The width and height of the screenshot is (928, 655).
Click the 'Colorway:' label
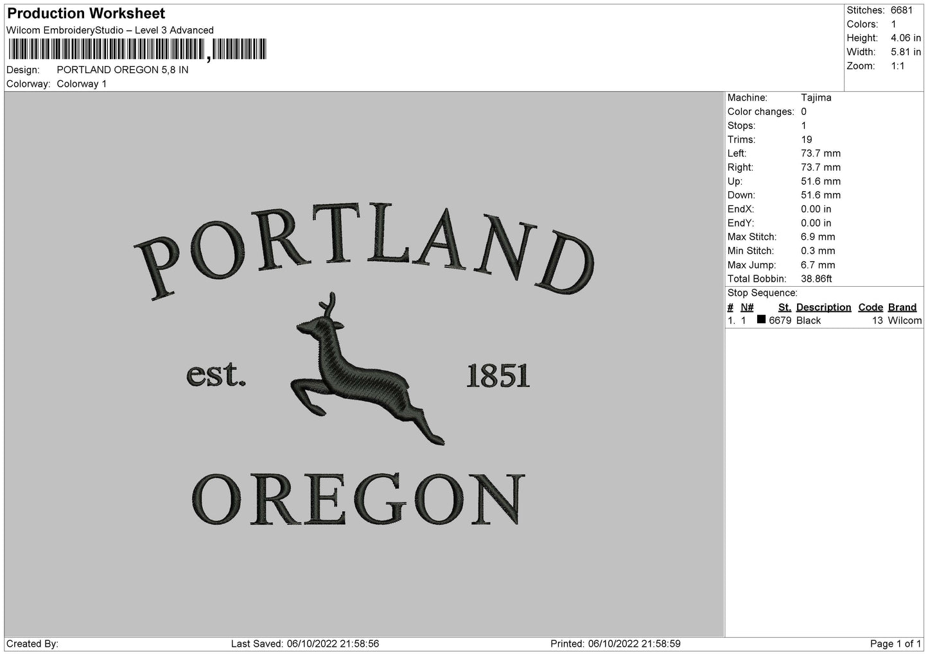(28, 84)
